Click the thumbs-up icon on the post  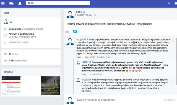click(x=67, y=32)
